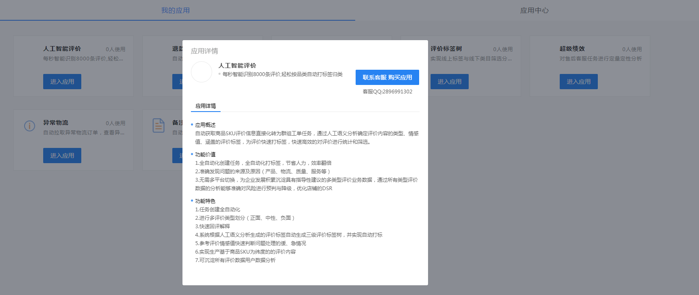Click the document icon on the 备注 card
699x295 pixels.
tap(158, 126)
